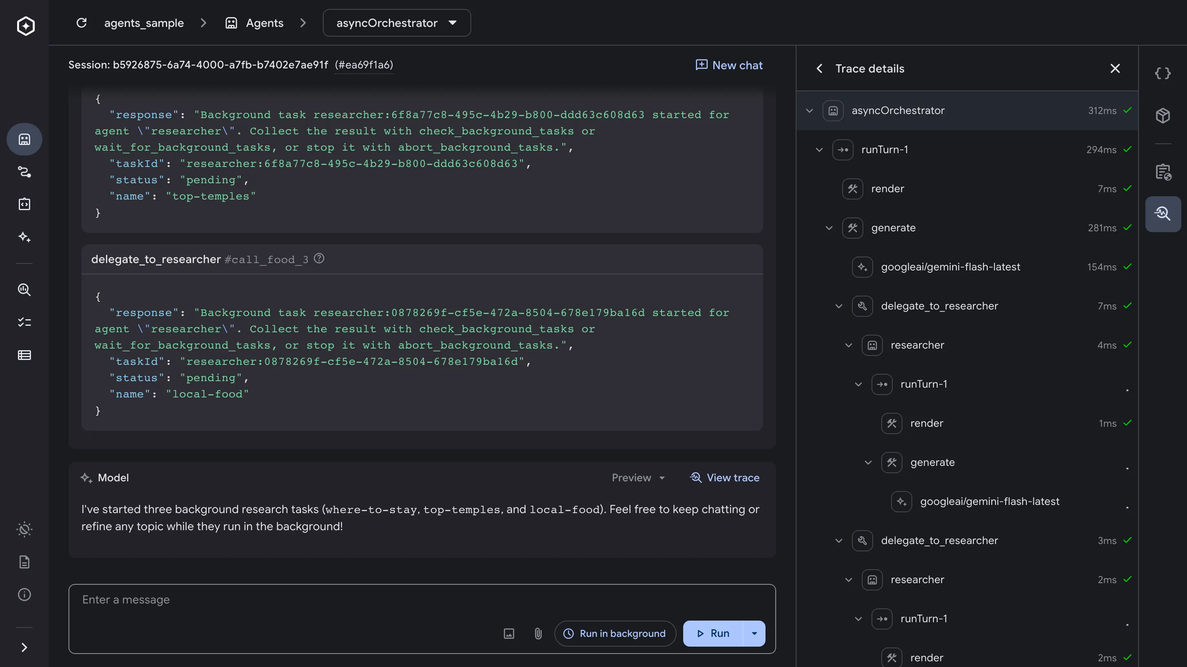Click the "top-temples" name value
Screen dimensions: 1187x667
(211, 196)
